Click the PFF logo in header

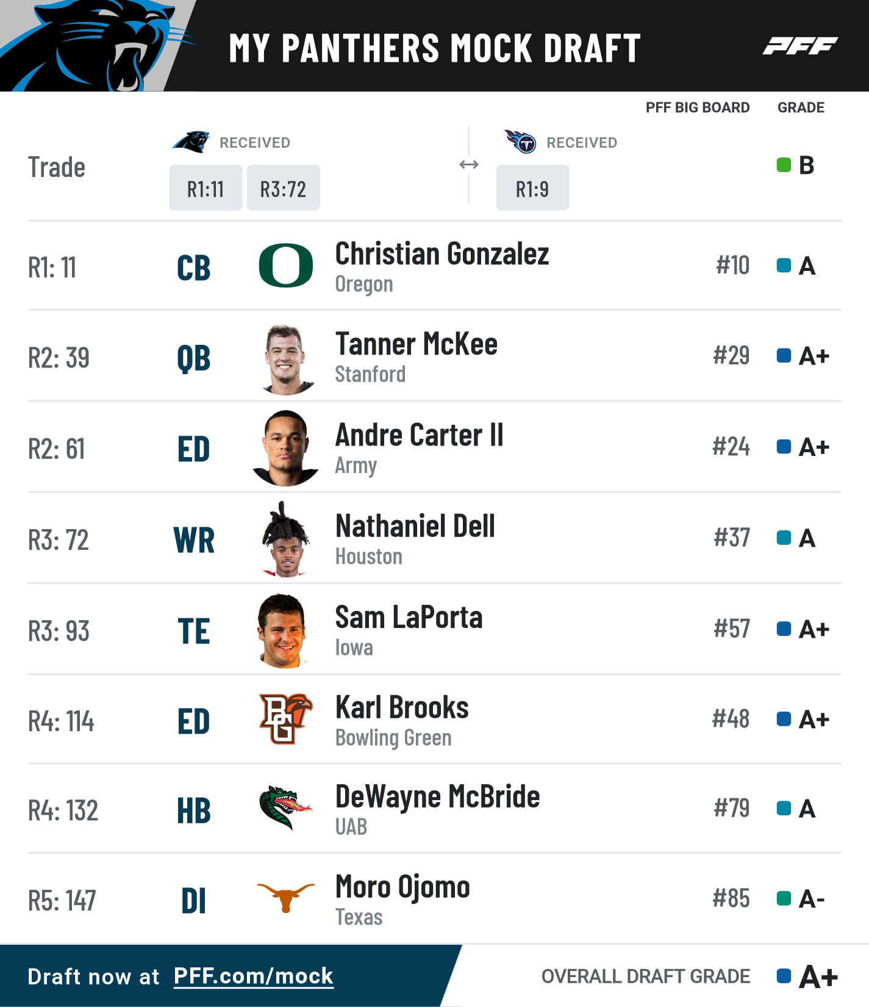pos(800,46)
